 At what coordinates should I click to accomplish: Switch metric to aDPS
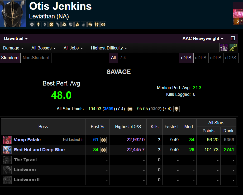201,58
